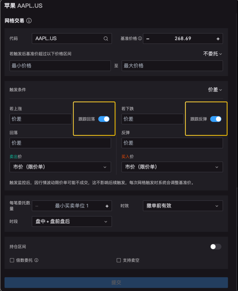Click minus to decrease 每笔委托数量
This screenshot has width=238, height=291.
click(37, 206)
